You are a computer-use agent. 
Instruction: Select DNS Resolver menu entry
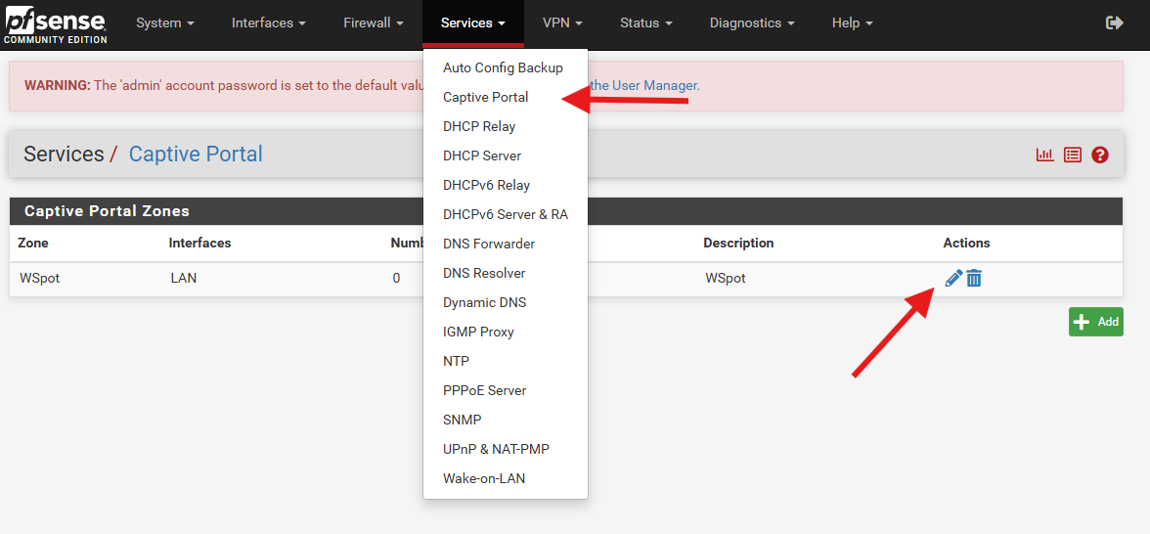[x=483, y=273]
